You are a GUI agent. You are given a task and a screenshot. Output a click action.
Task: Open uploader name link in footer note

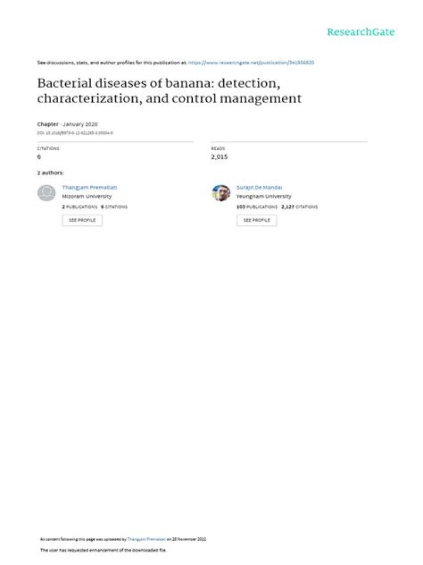pyautogui.click(x=146, y=540)
